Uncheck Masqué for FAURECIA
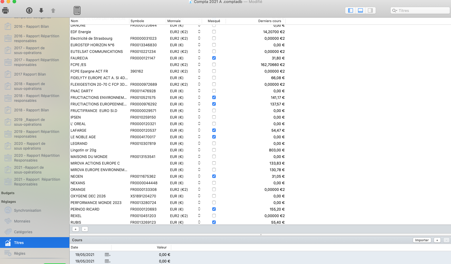This screenshot has width=451, height=264. (x=214, y=58)
